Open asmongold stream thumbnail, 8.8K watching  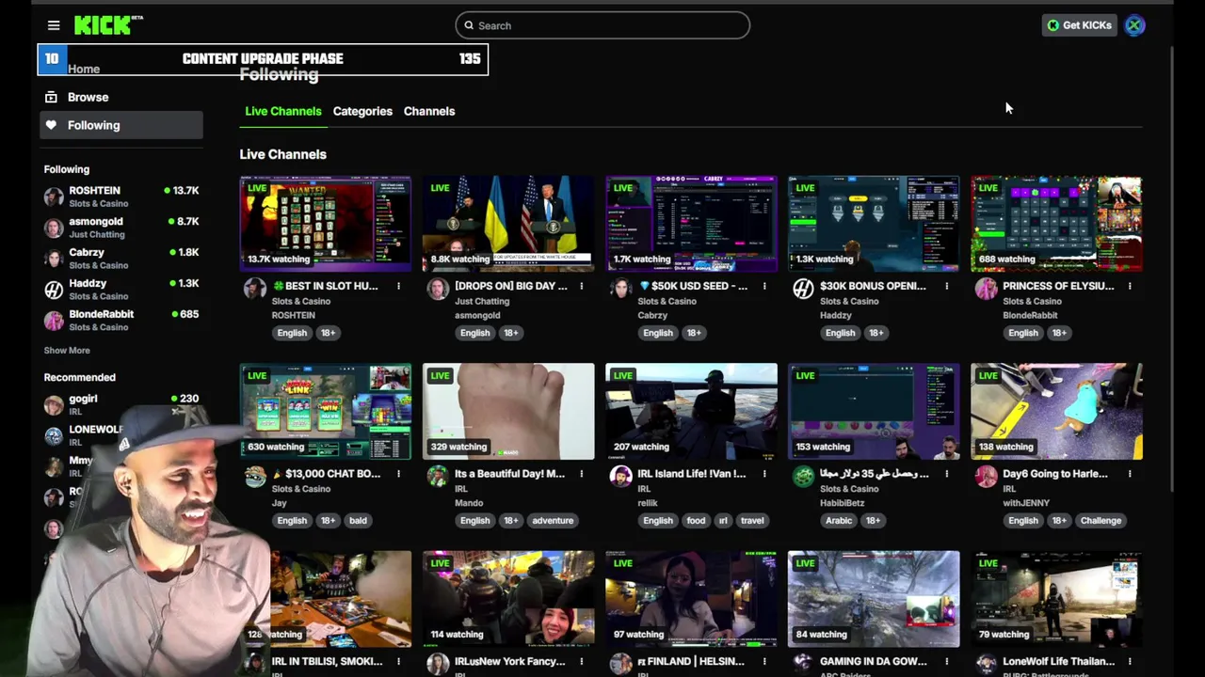pos(508,223)
